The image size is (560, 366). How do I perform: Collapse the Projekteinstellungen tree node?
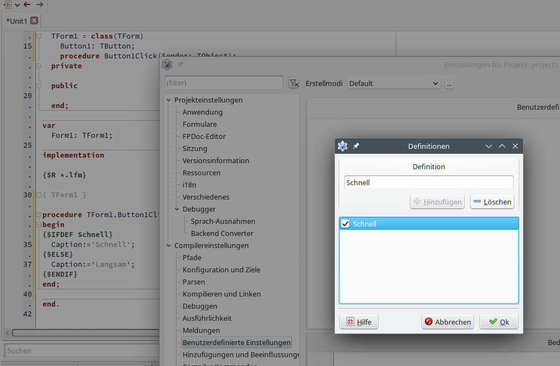pyautogui.click(x=169, y=100)
